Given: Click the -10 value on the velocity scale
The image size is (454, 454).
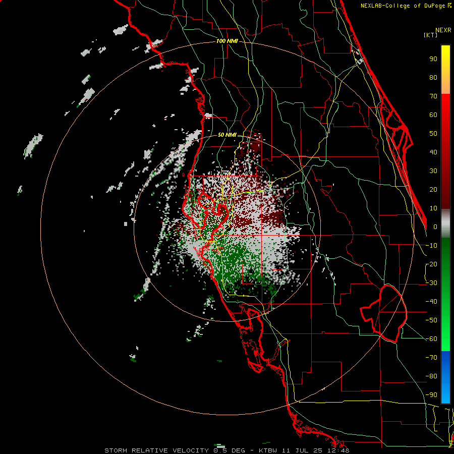Looking at the screenshot, I should [x=431, y=246].
